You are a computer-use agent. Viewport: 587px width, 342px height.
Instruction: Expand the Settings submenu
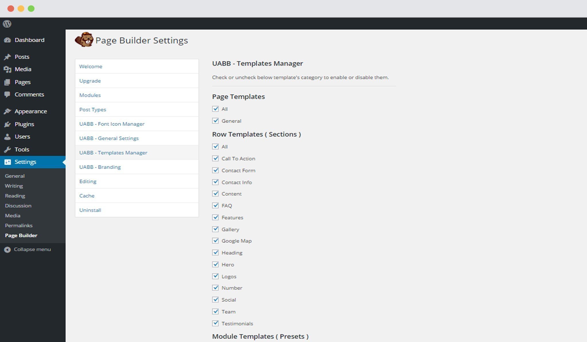coord(25,162)
